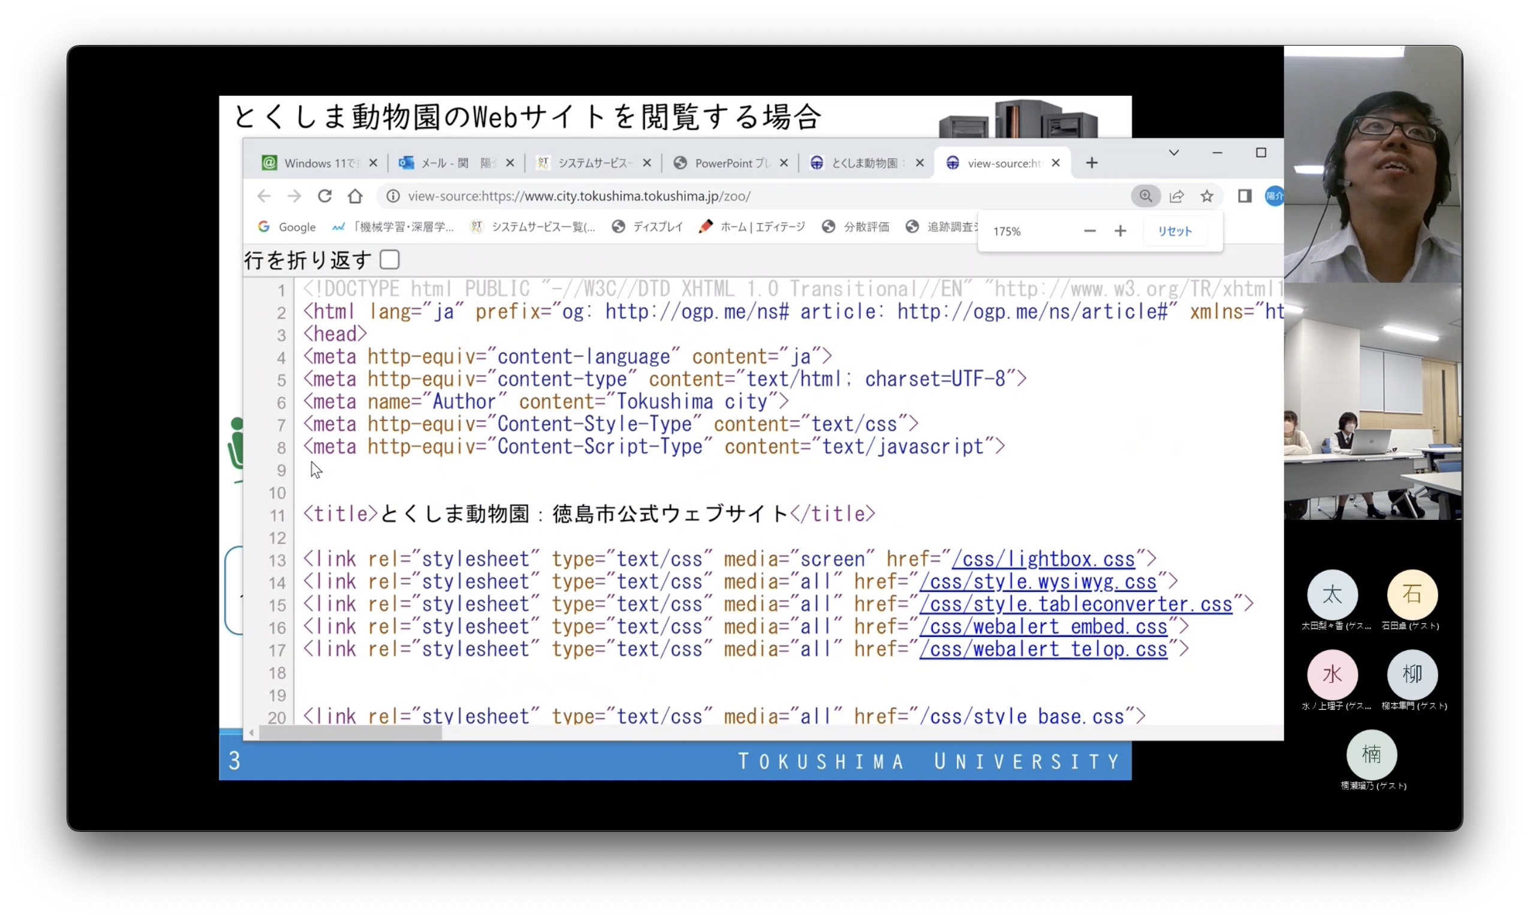The width and height of the screenshot is (1530, 920).
Task: Maximize the browser window
Action: [1260, 152]
